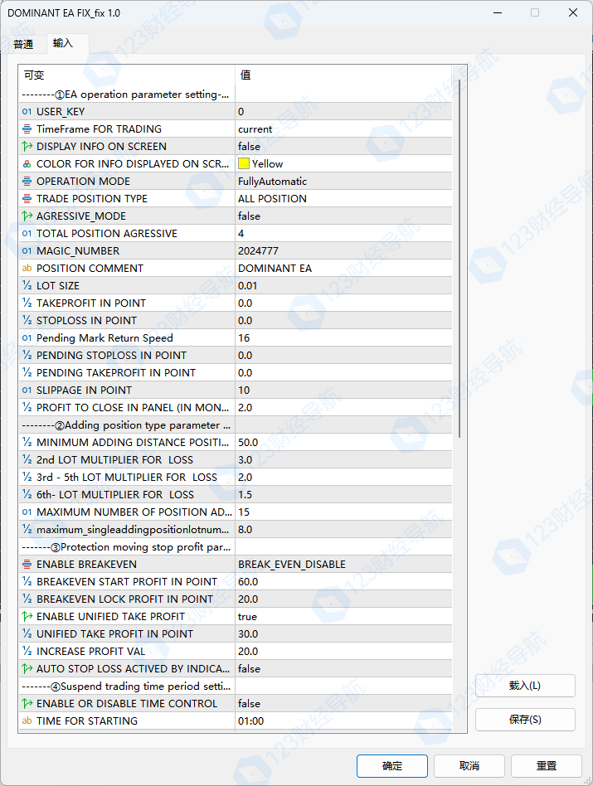This screenshot has height=786, width=593.
Task: Click the 确定 button
Action: (392, 766)
